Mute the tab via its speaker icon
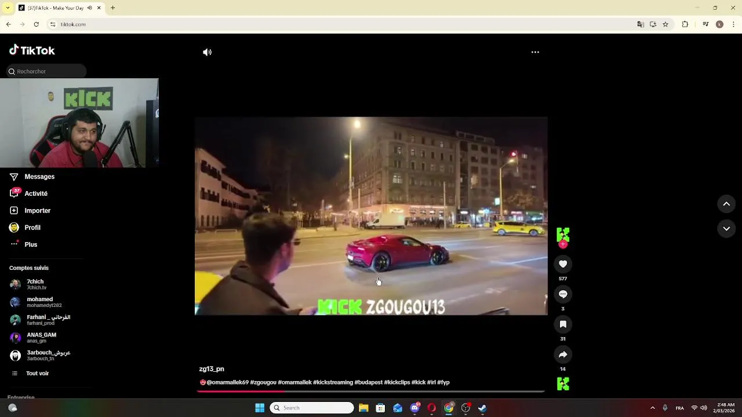The height and width of the screenshot is (417, 742). pos(89,8)
